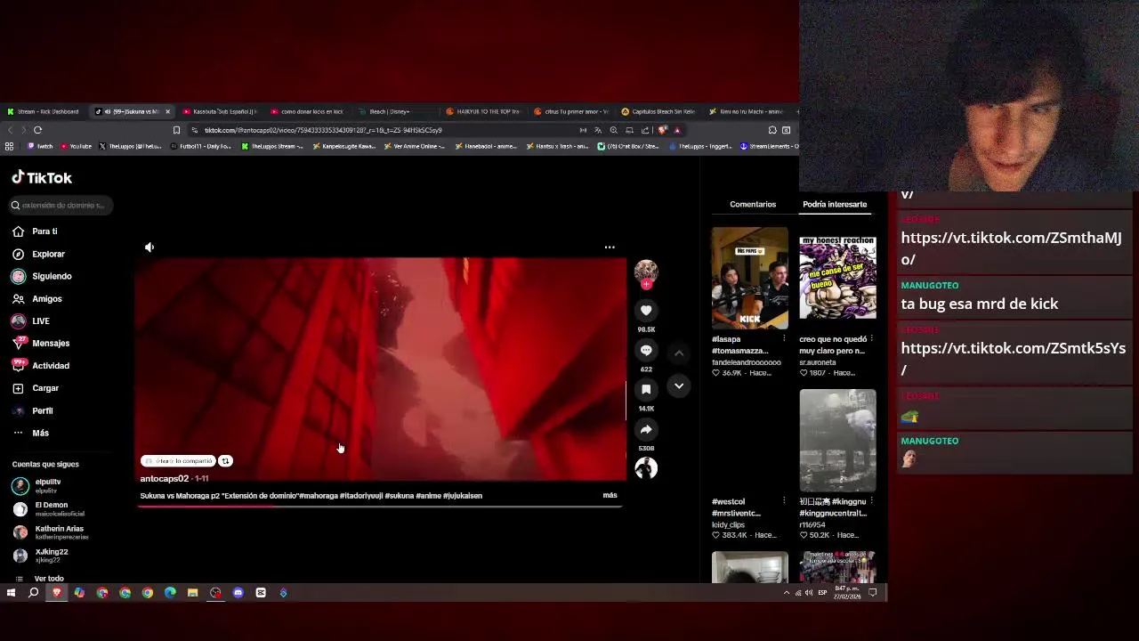
Task: Click the repost icon under the video
Action: [225, 461]
